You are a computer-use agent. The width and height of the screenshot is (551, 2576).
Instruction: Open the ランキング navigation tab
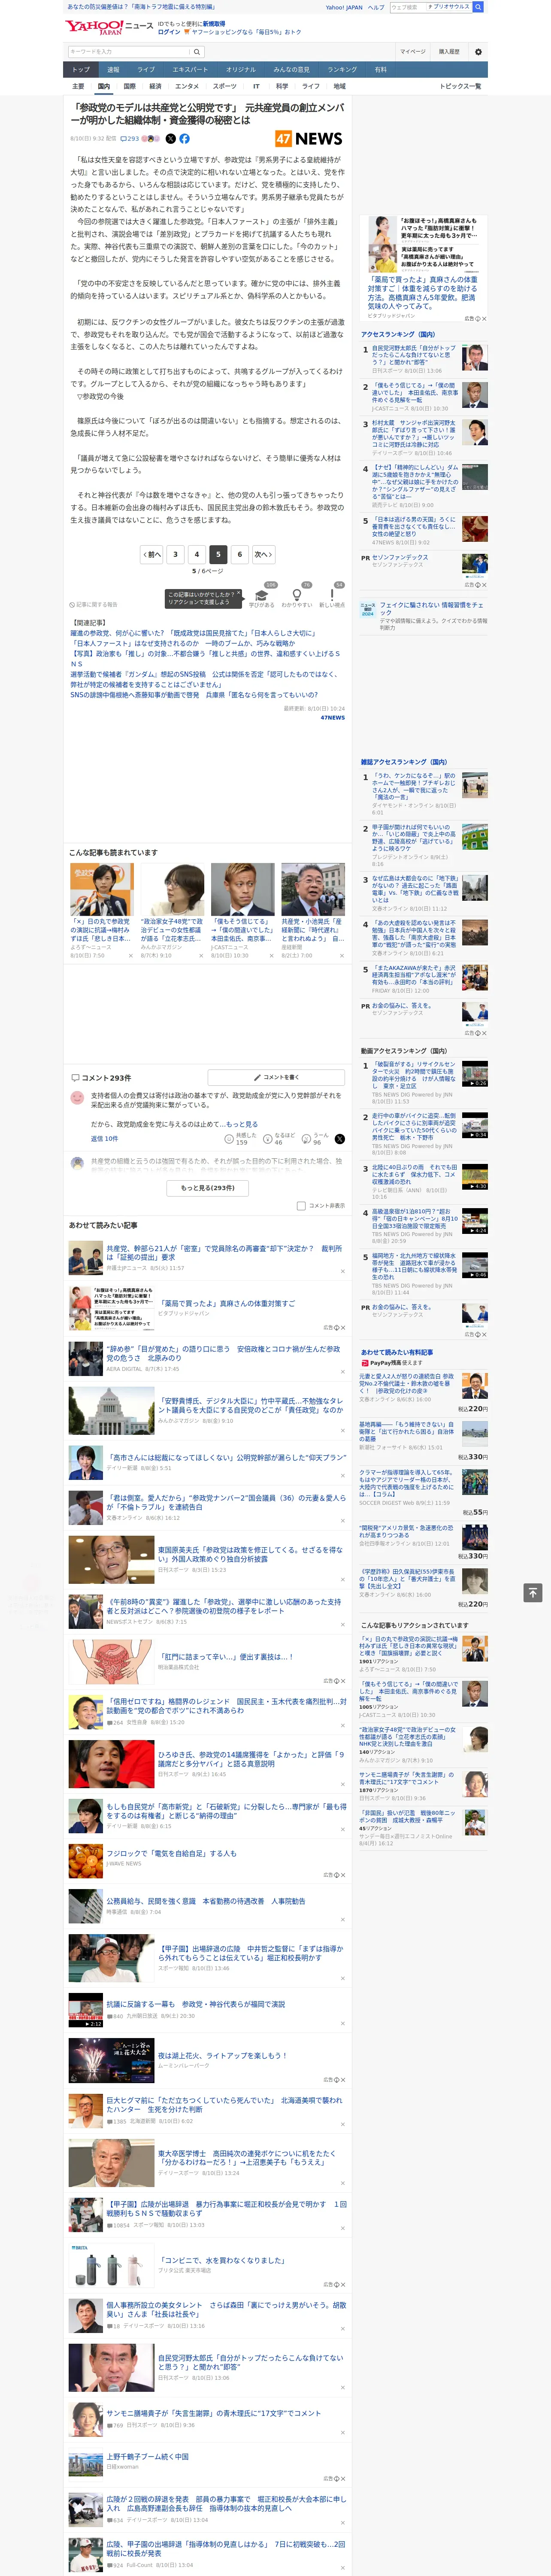point(342,70)
